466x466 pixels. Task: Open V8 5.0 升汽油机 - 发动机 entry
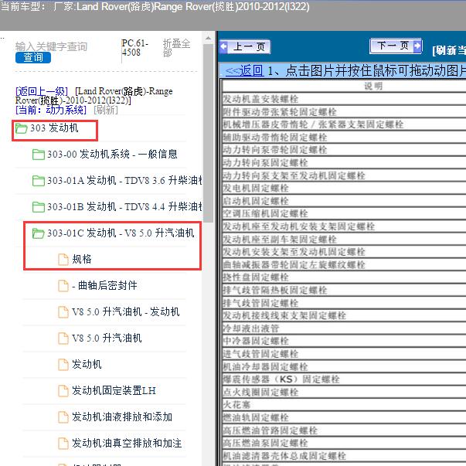tap(126, 311)
